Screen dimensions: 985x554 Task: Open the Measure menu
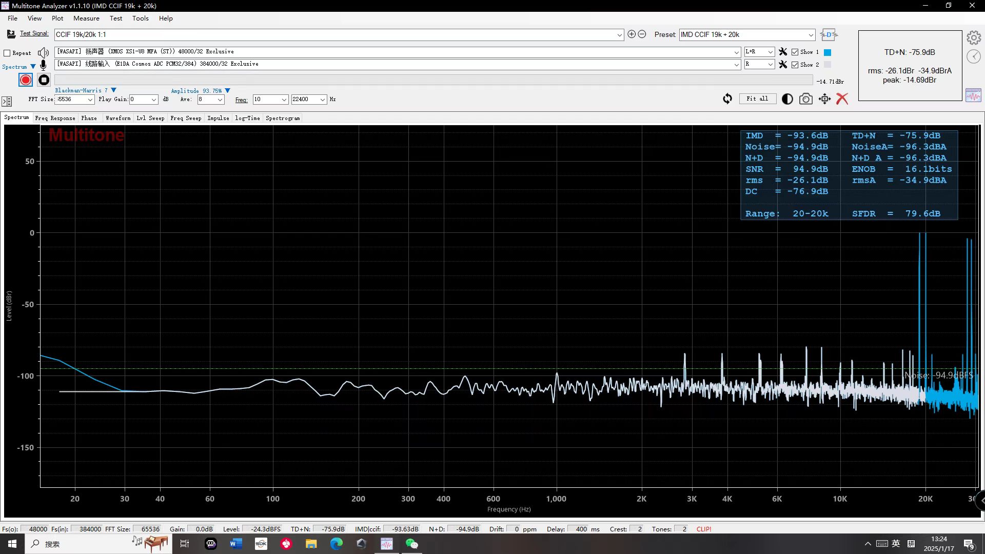pyautogui.click(x=86, y=18)
